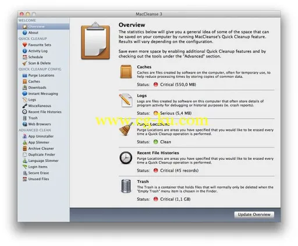Click the MacCleanse 3 window title
This screenshot has height=246, width=298.
pyautogui.click(x=149, y=14)
